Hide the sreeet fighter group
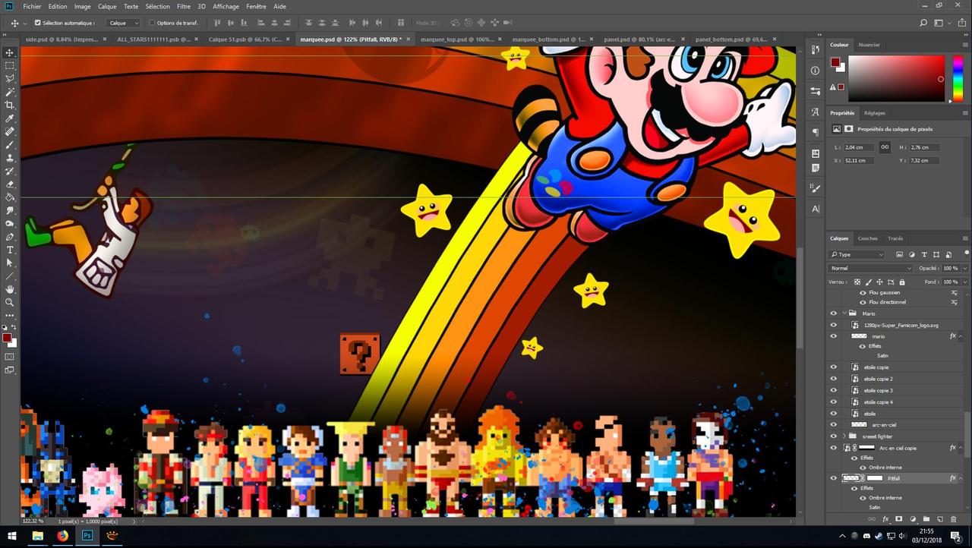This screenshot has height=548, width=972. pyautogui.click(x=833, y=436)
